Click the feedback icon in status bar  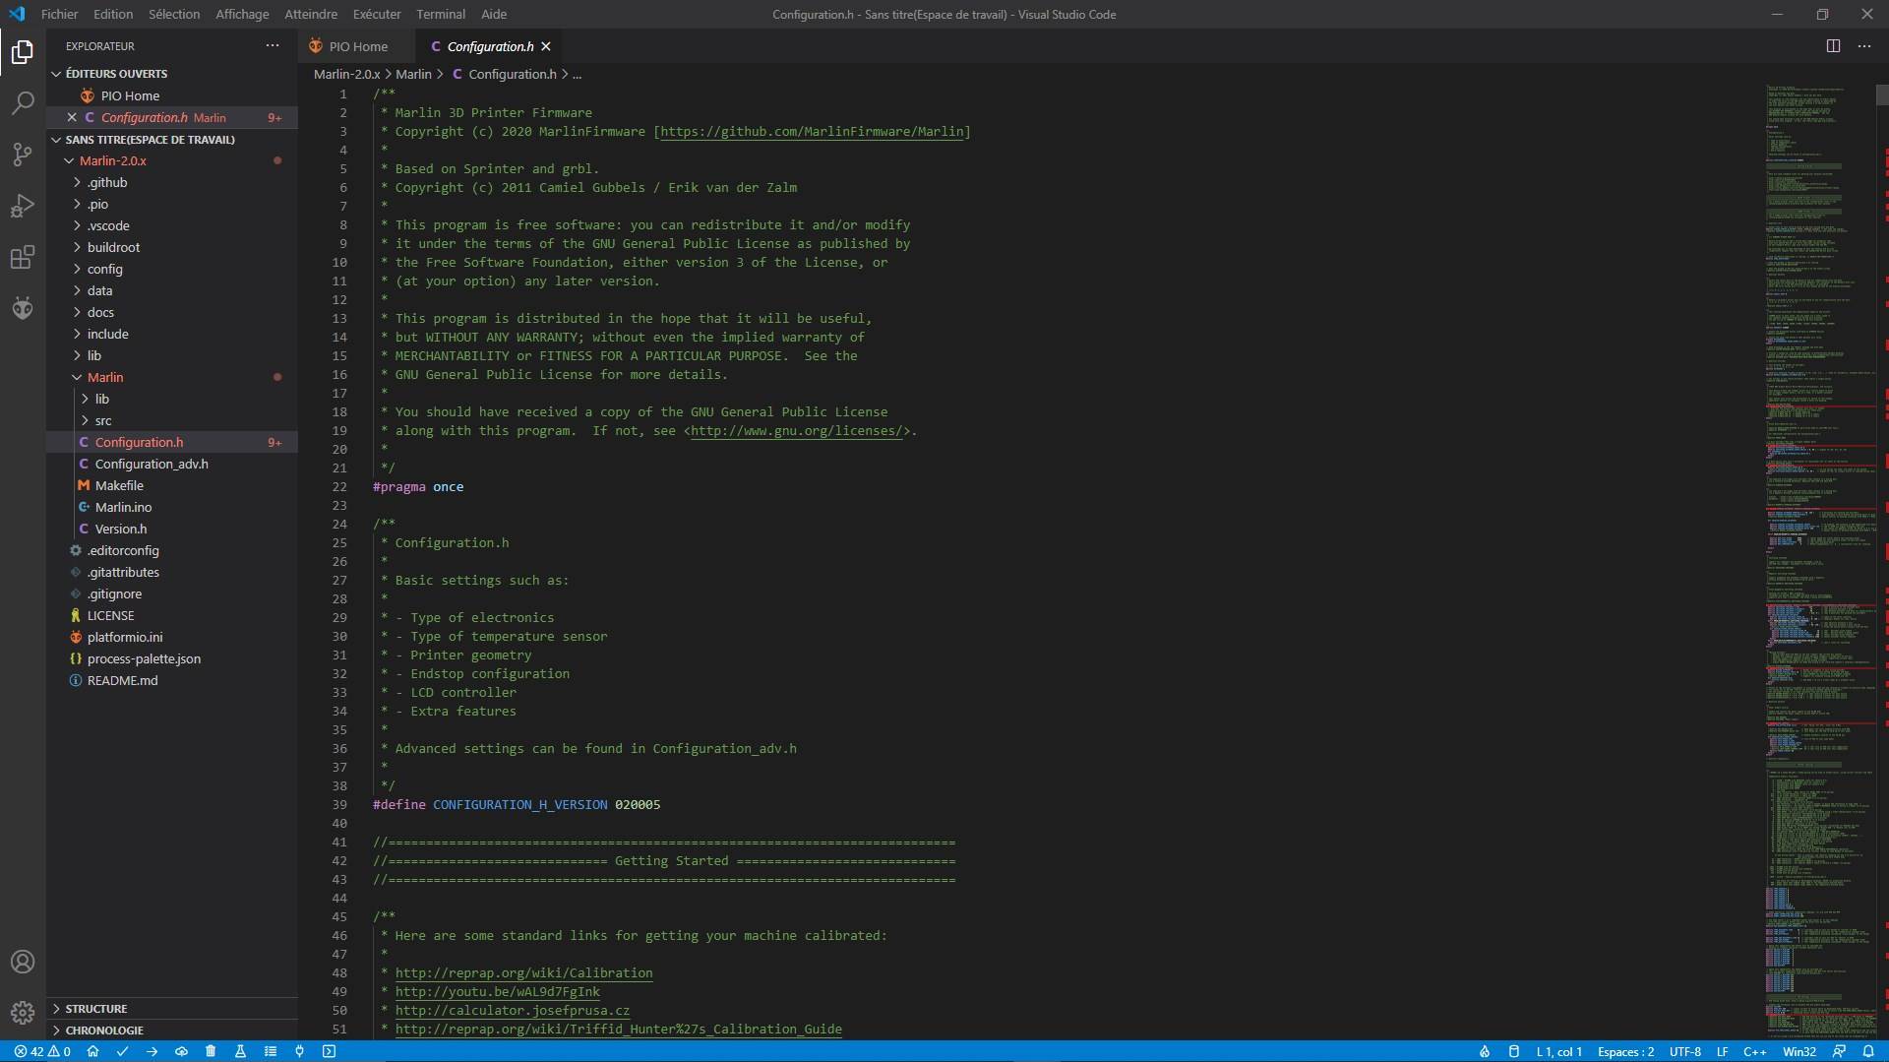point(1839,1051)
